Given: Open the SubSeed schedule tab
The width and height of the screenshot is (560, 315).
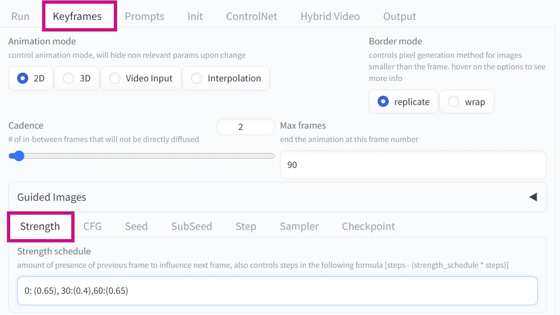Looking at the screenshot, I should [192, 227].
